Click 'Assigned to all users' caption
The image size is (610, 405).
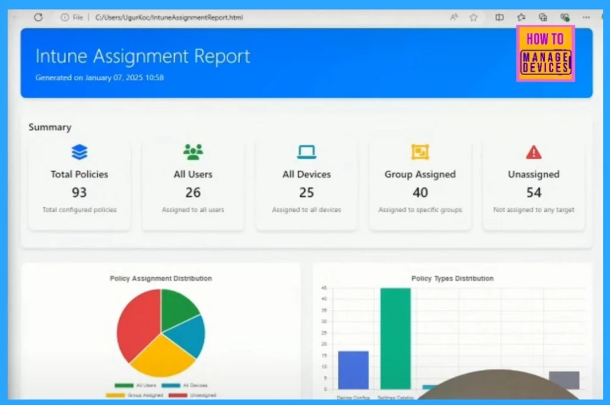click(x=193, y=210)
